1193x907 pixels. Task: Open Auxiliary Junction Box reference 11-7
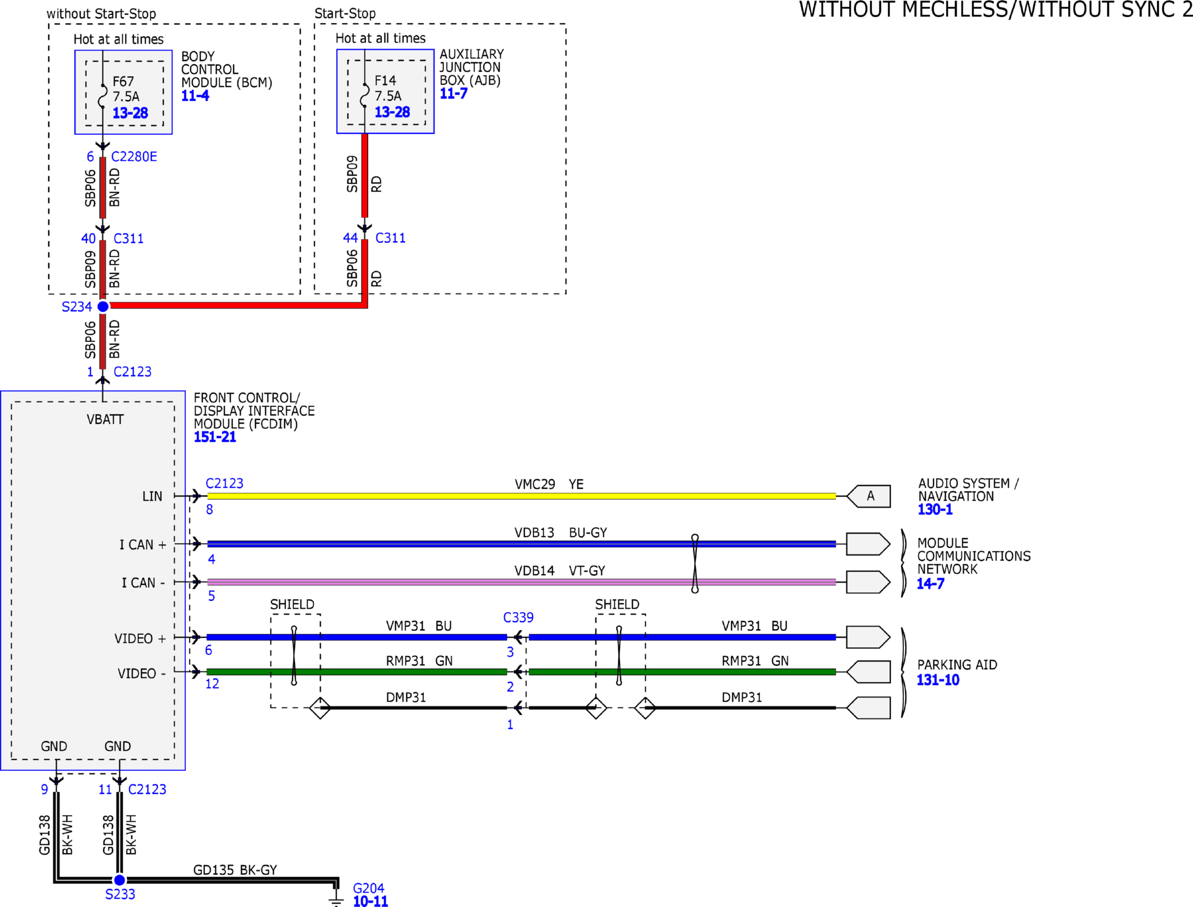pos(453,93)
